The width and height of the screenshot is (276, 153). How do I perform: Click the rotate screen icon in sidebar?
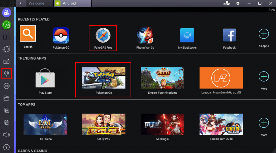[x=6, y=37]
